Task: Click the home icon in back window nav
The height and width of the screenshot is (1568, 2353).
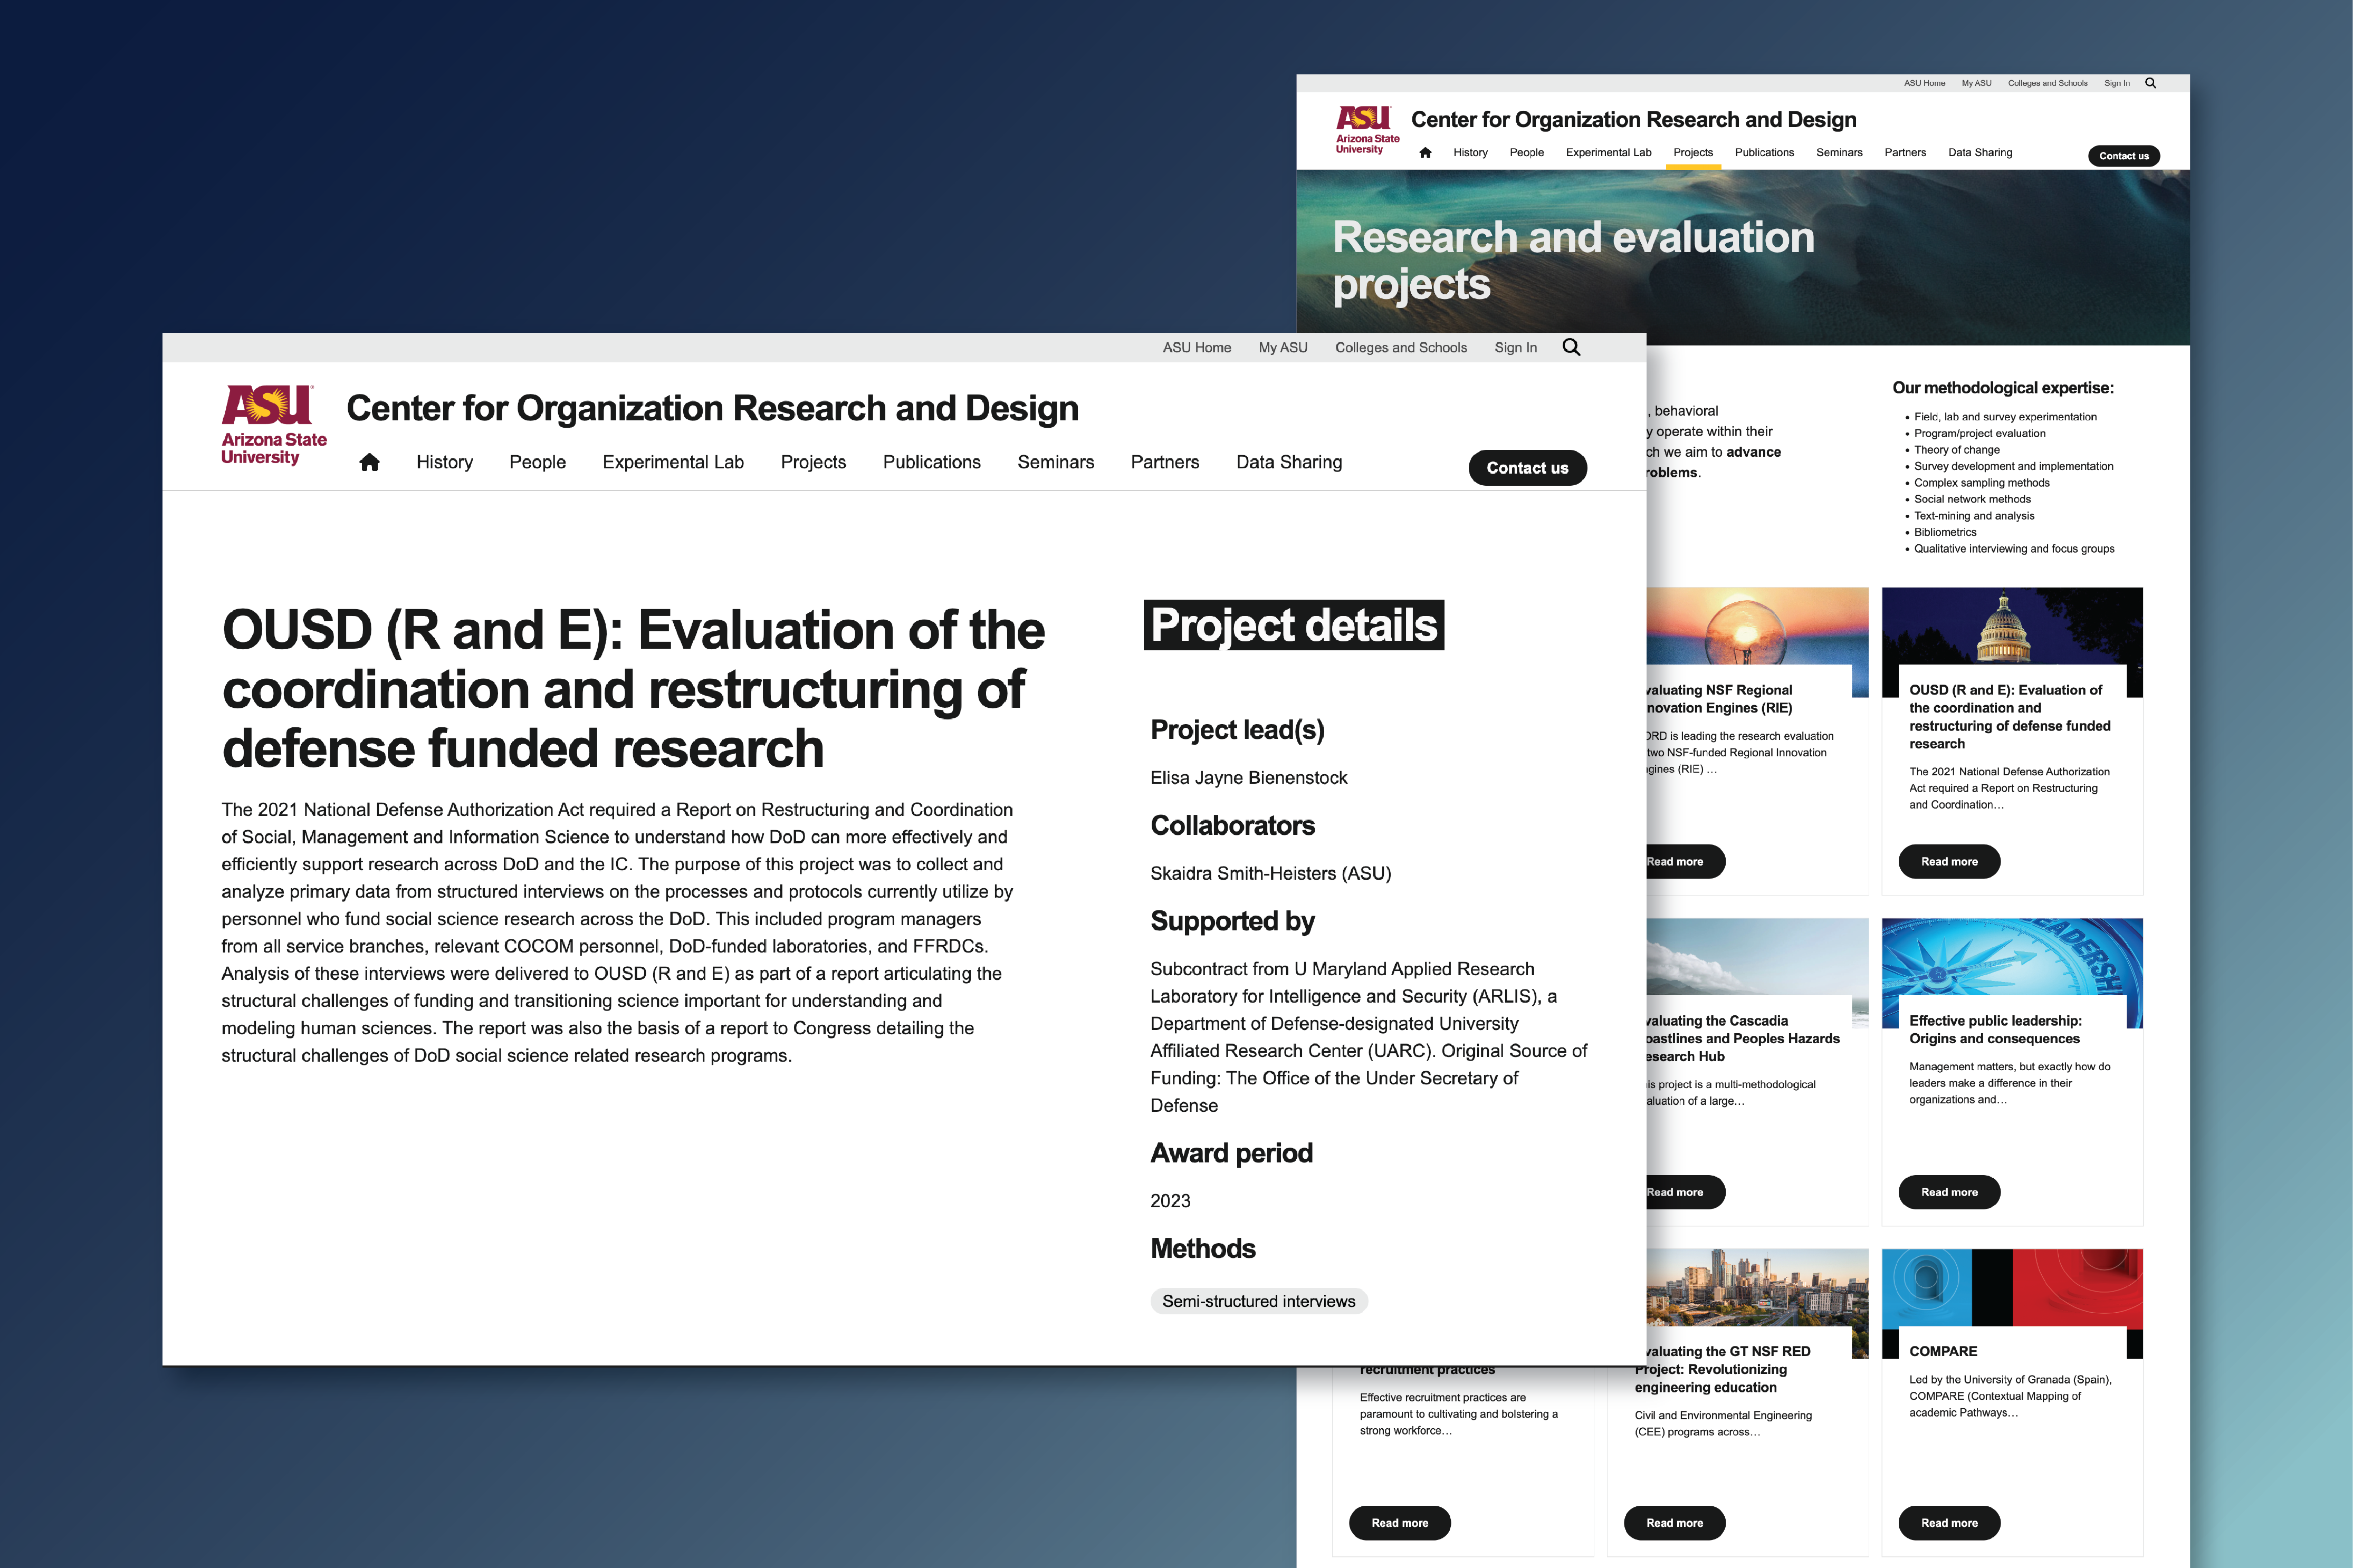Action: (x=1425, y=152)
